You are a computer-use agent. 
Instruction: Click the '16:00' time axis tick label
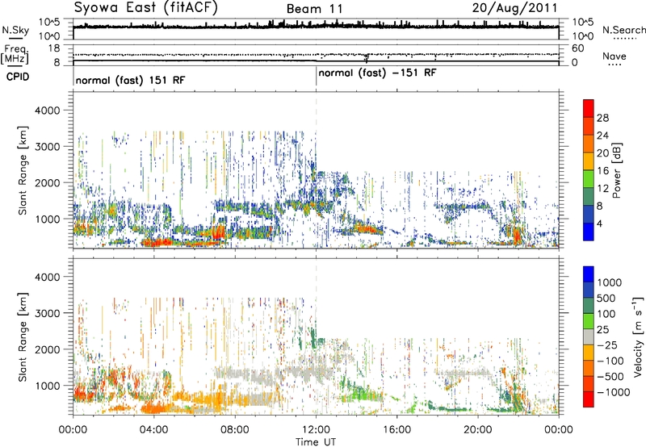[x=396, y=430]
